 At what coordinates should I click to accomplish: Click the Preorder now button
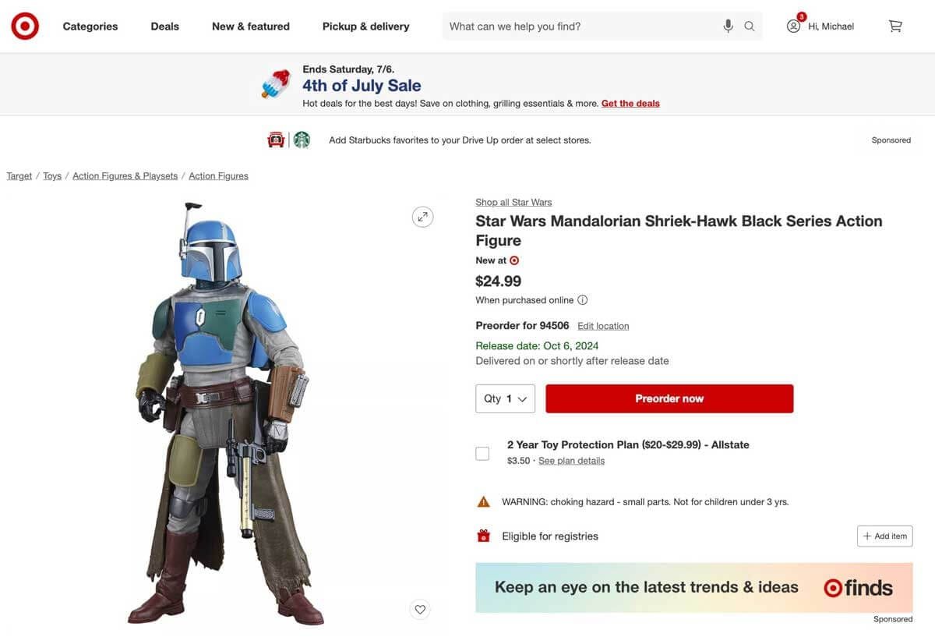pyautogui.click(x=669, y=398)
